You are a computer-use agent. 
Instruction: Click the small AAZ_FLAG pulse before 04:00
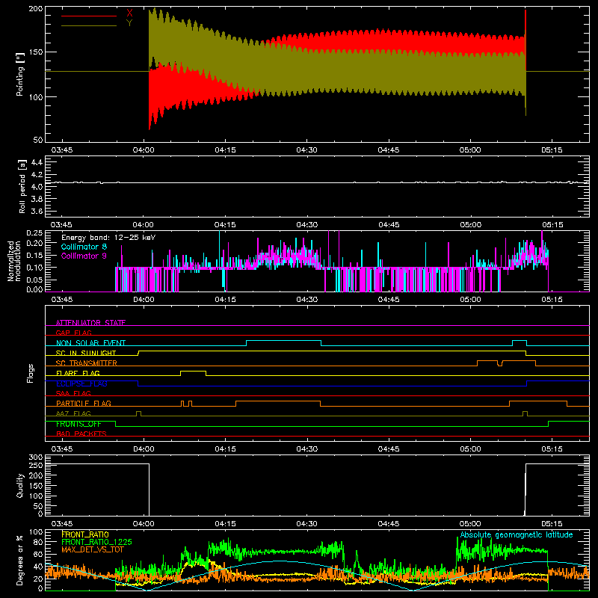tap(138, 412)
